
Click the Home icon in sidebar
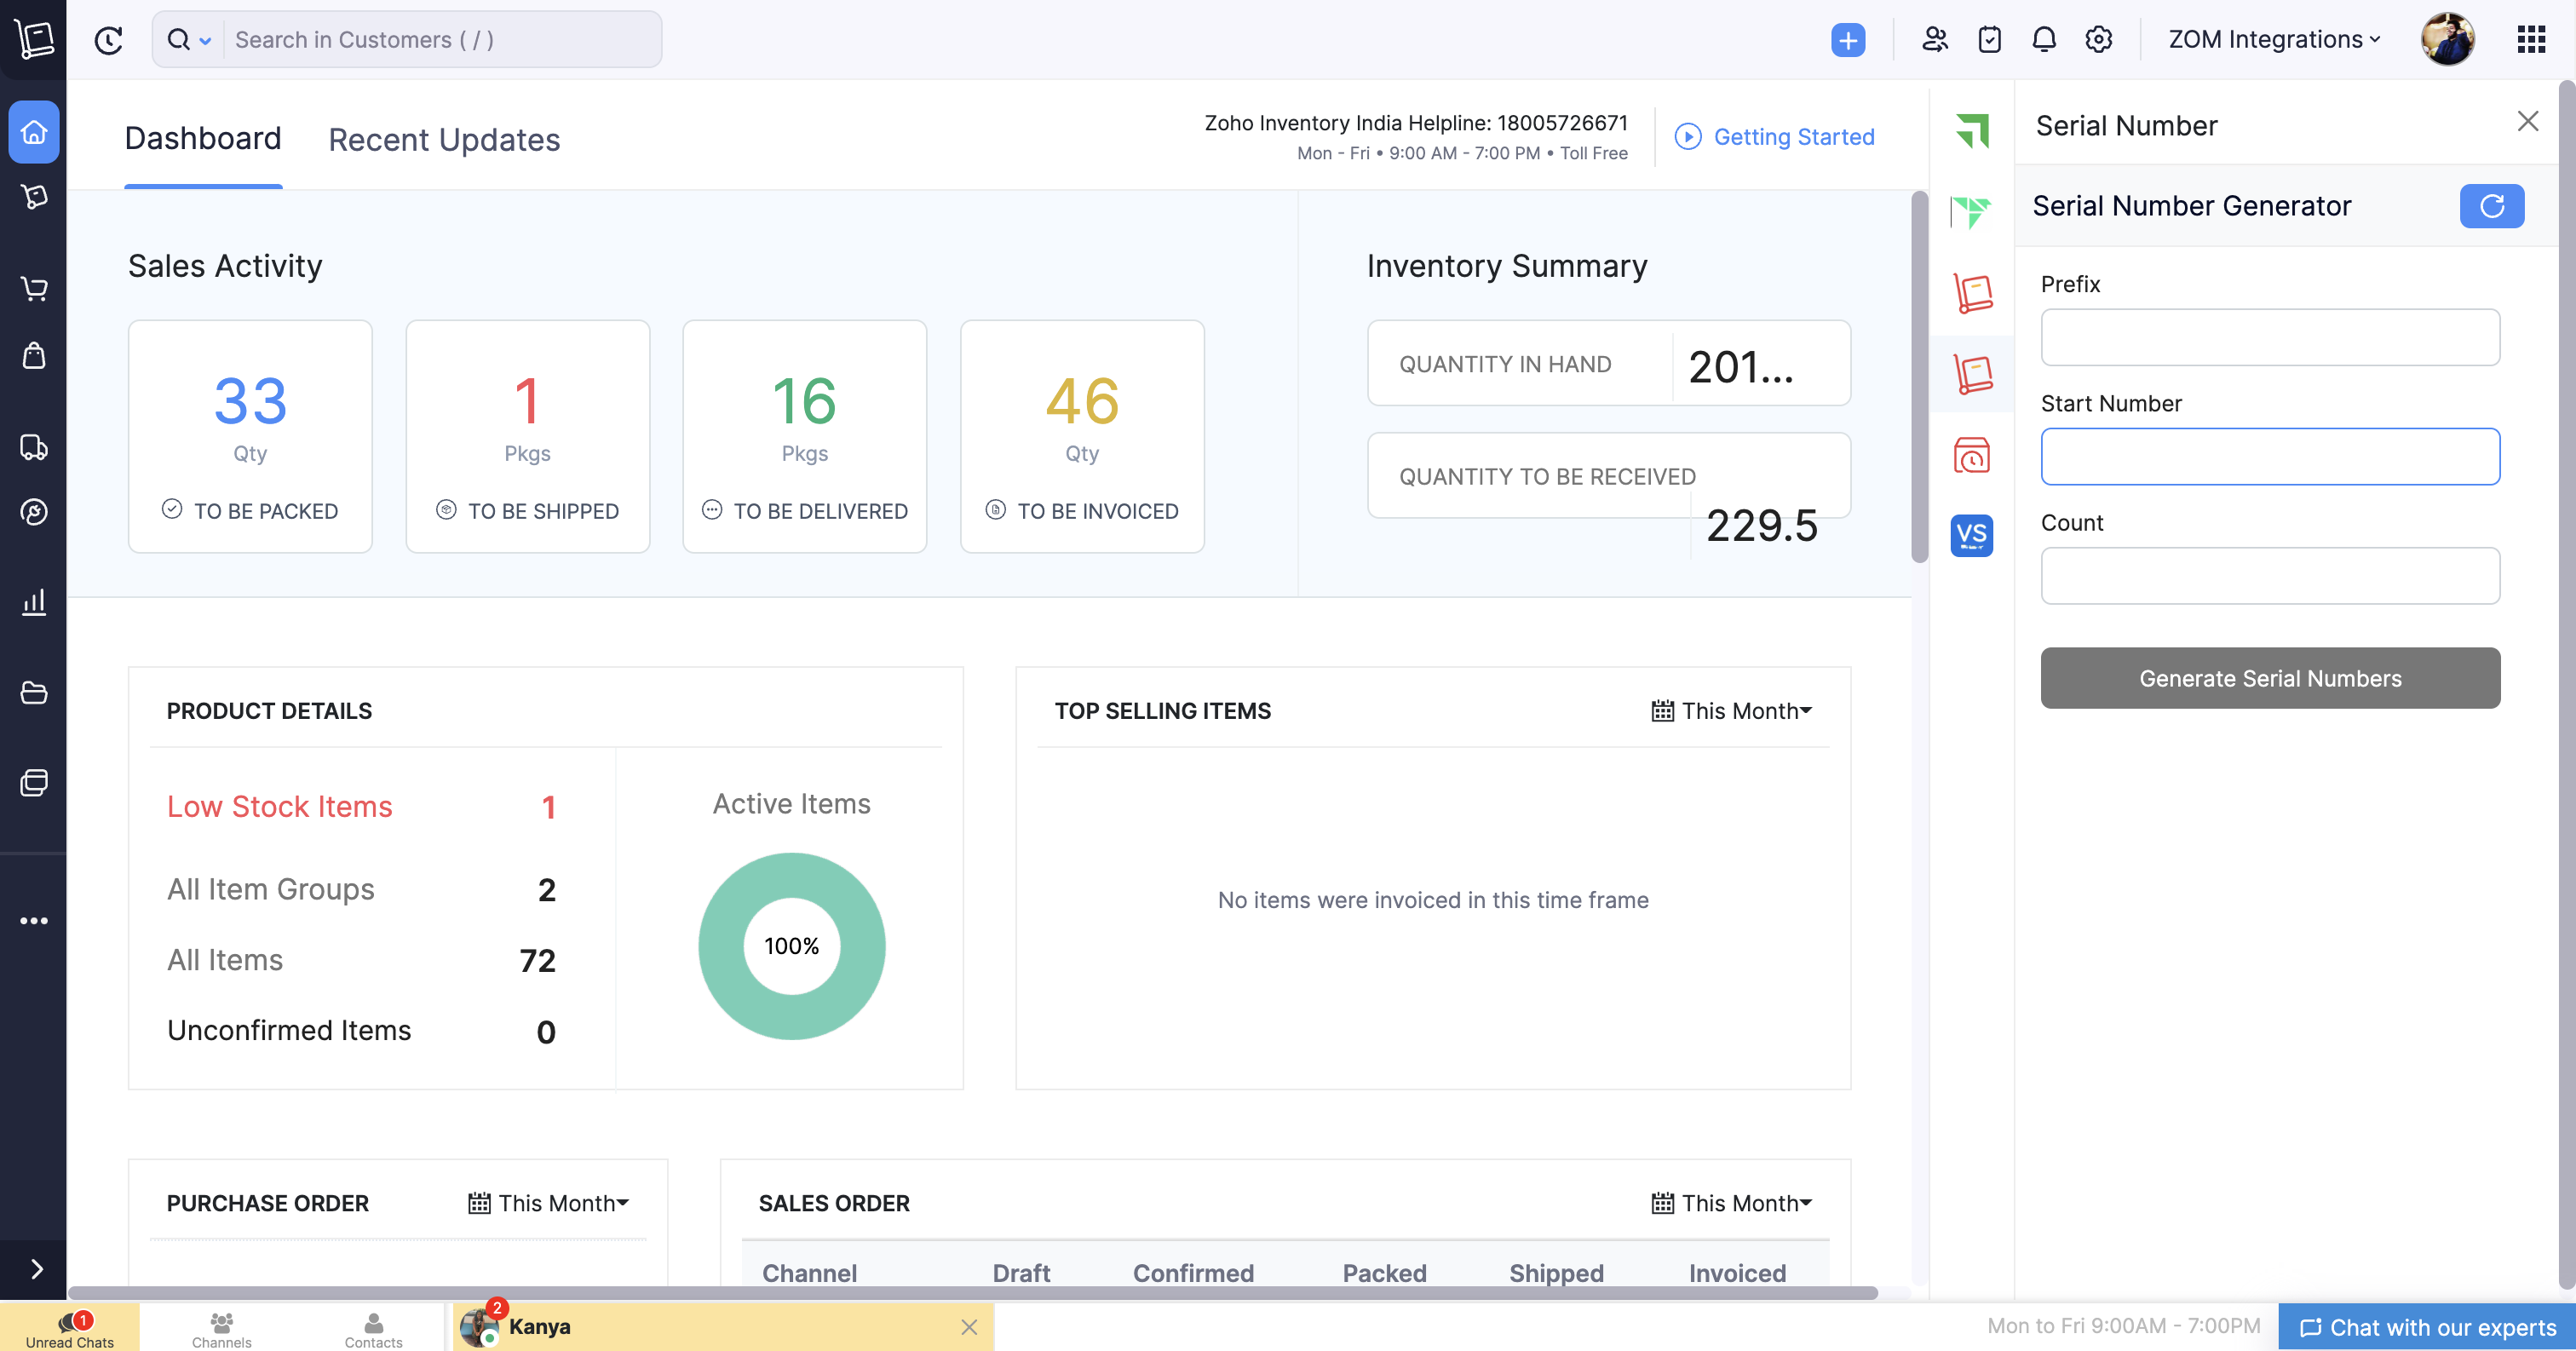click(x=34, y=131)
